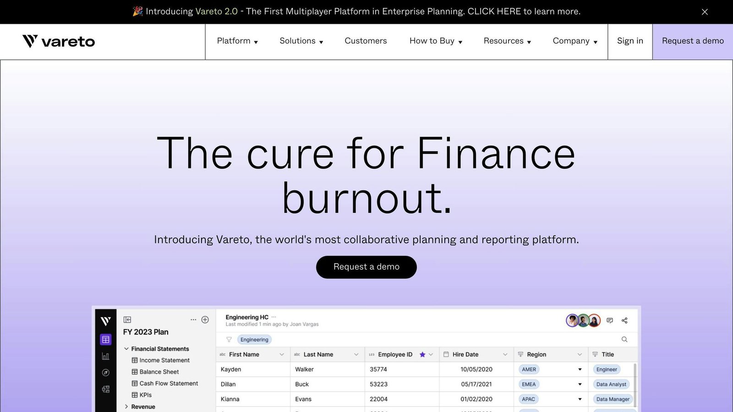Click hire date 05/17/2021 cell

click(x=476, y=385)
